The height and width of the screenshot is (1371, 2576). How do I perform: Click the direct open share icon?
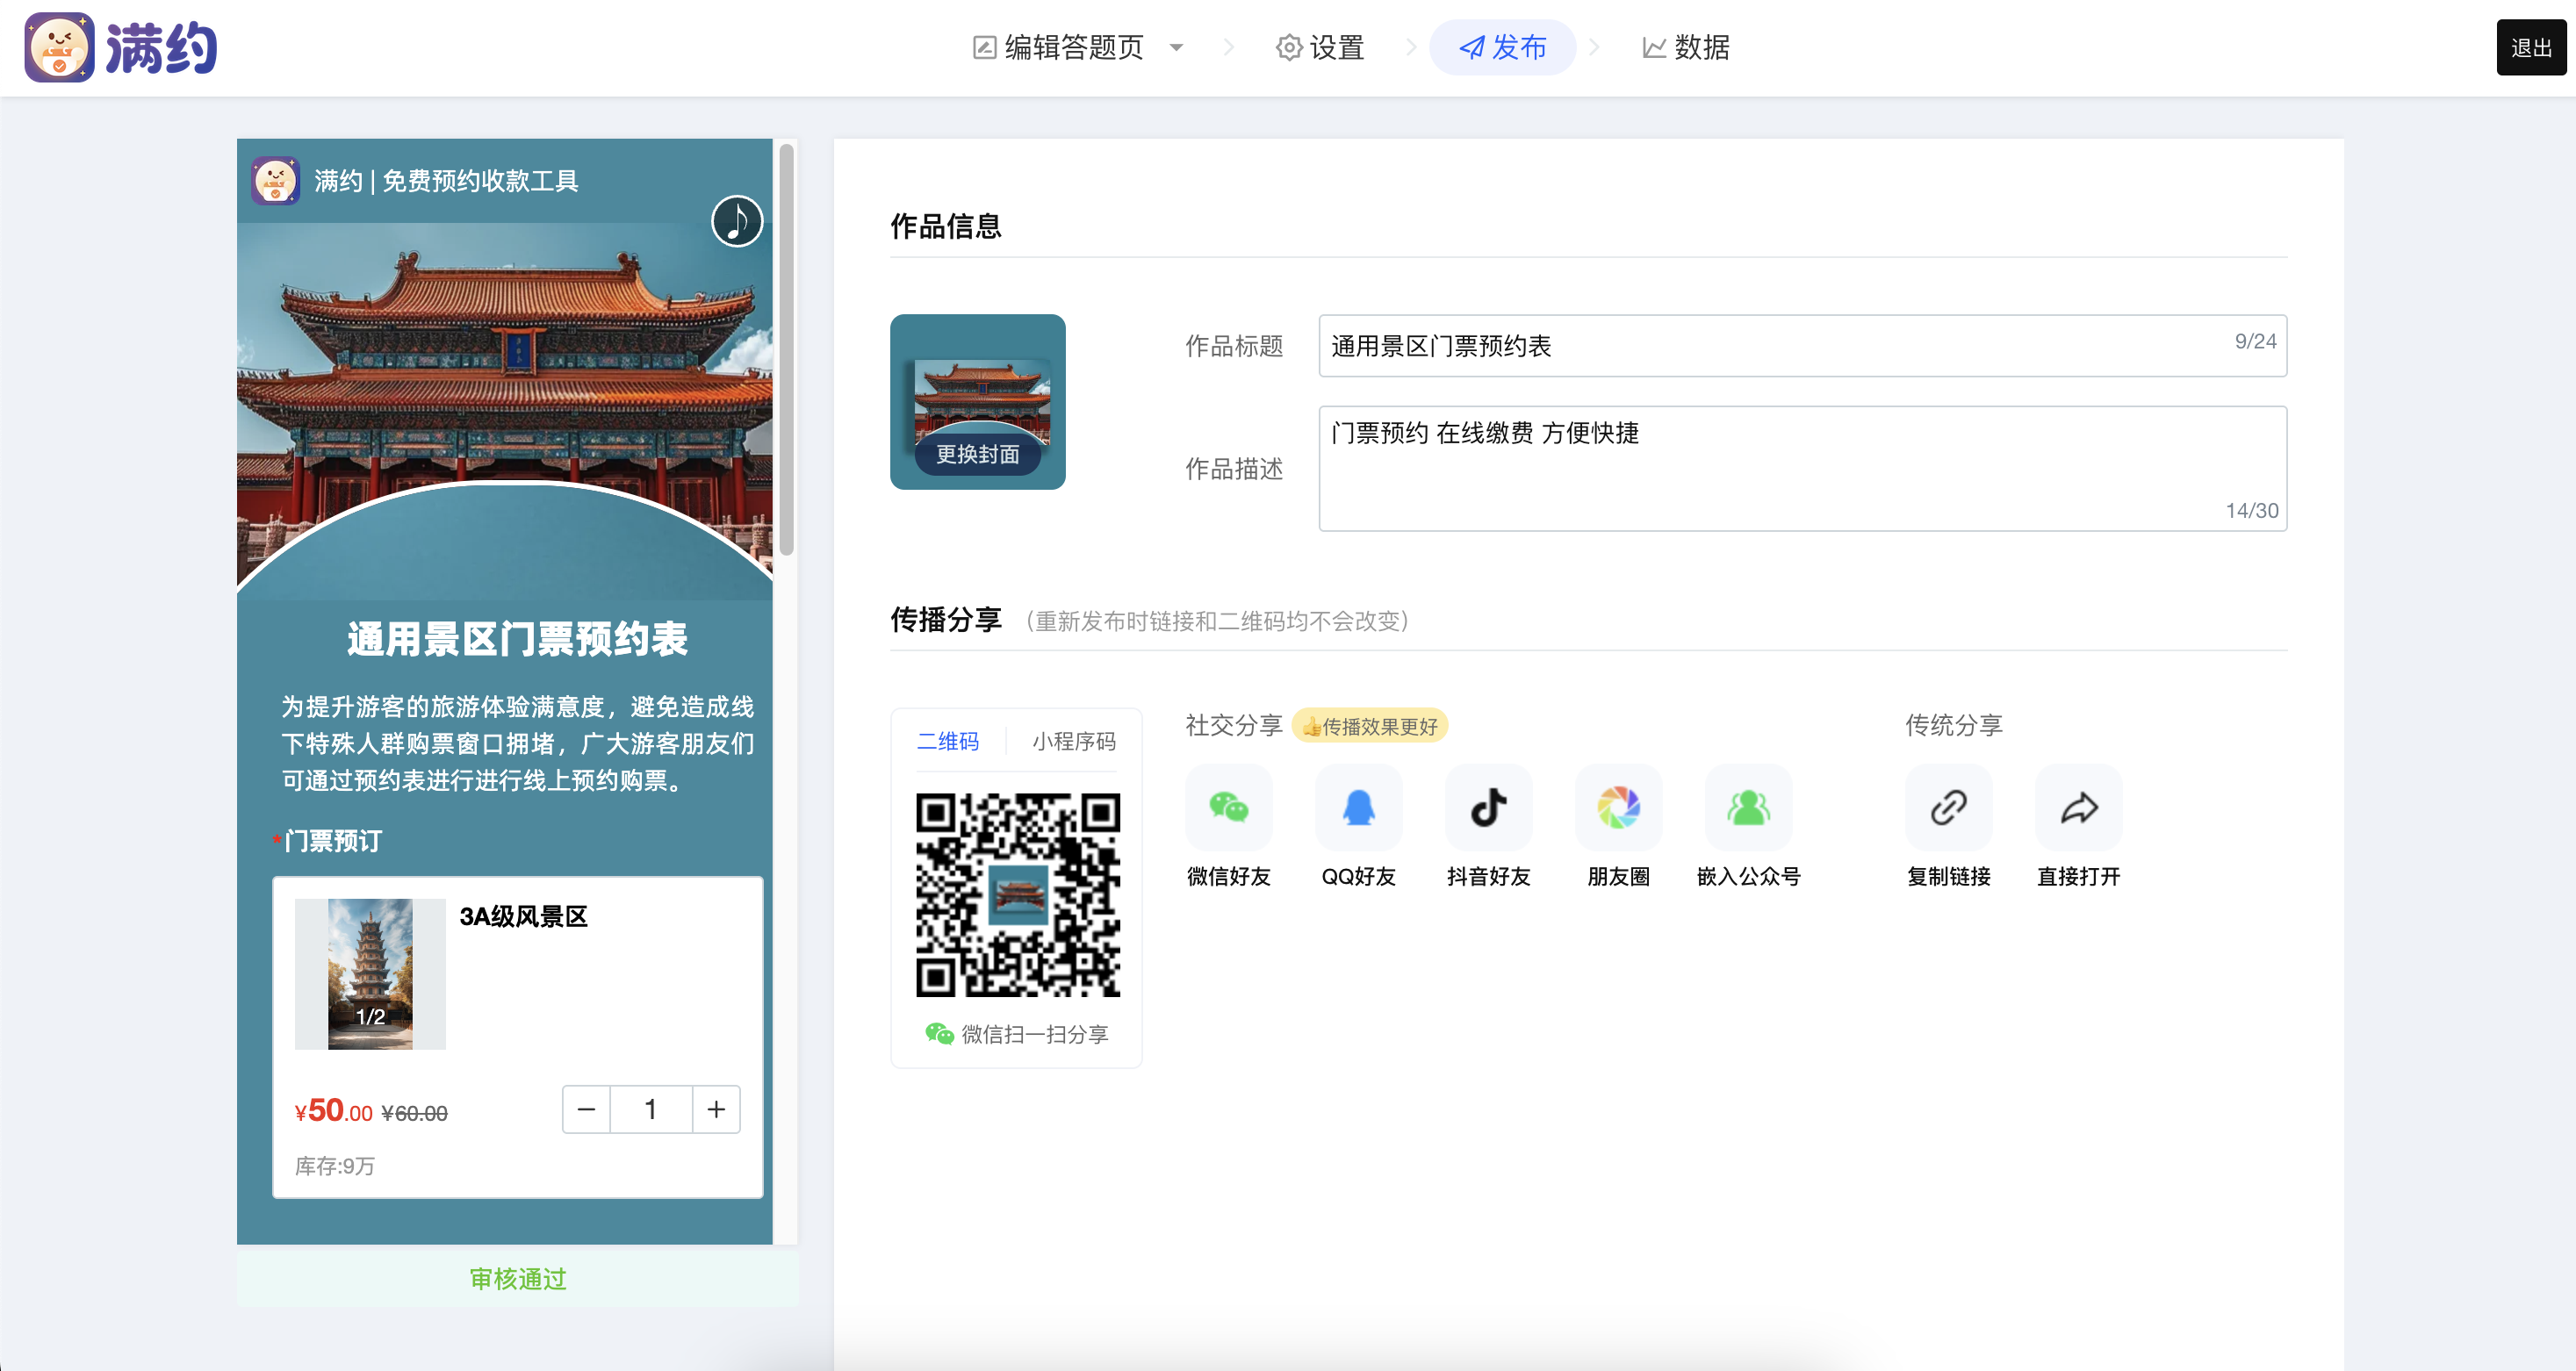click(2078, 807)
